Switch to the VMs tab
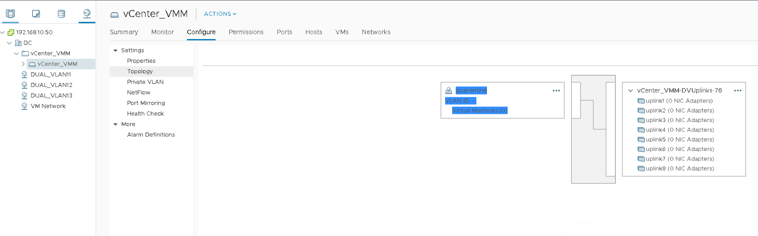Viewport: 758px width, 236px height. [x=342, y=32]
